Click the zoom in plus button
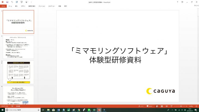 186,106
